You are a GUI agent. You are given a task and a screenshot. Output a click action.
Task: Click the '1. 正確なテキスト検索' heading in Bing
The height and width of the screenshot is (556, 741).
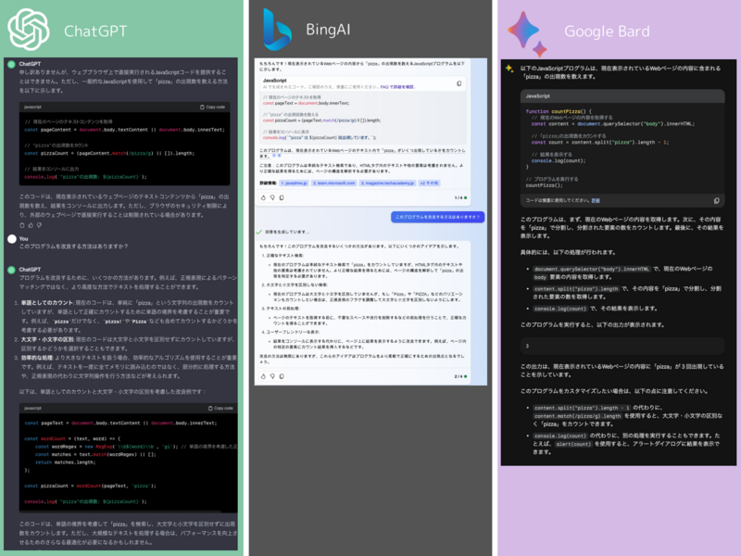pos(283,256)
